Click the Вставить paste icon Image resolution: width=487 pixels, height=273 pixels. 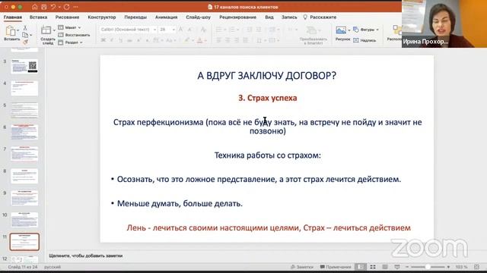(x=11, y=31)
